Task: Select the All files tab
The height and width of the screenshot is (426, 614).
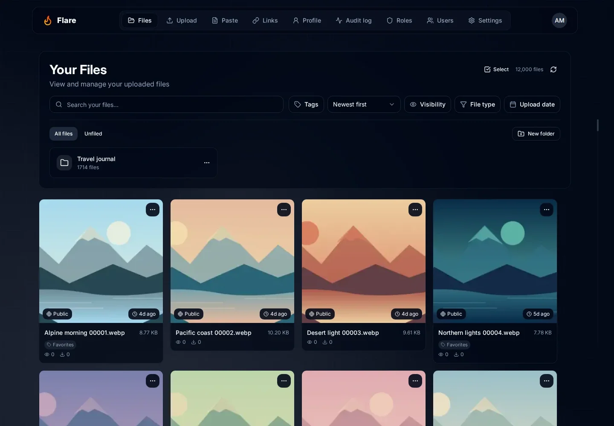Action: tap(64, 134)
